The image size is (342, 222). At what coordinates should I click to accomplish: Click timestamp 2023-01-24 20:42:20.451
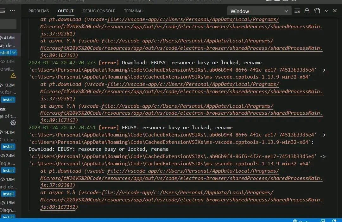point(62,128)
